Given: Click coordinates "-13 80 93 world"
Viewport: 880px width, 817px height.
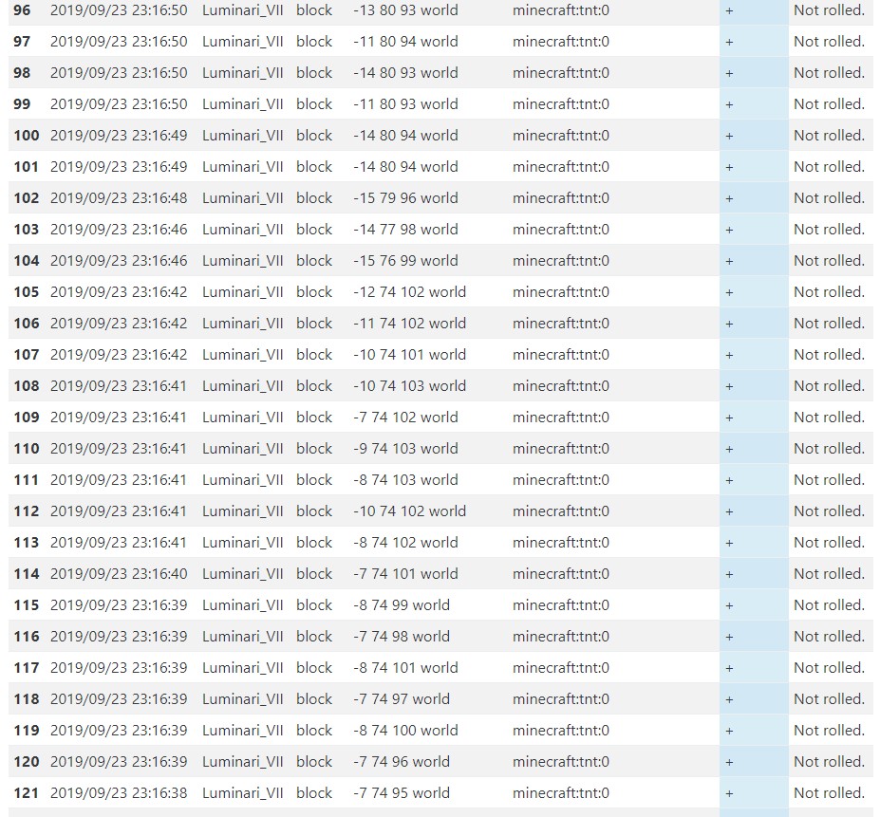Looking at the screenshot, I should [x=405, y=10].
